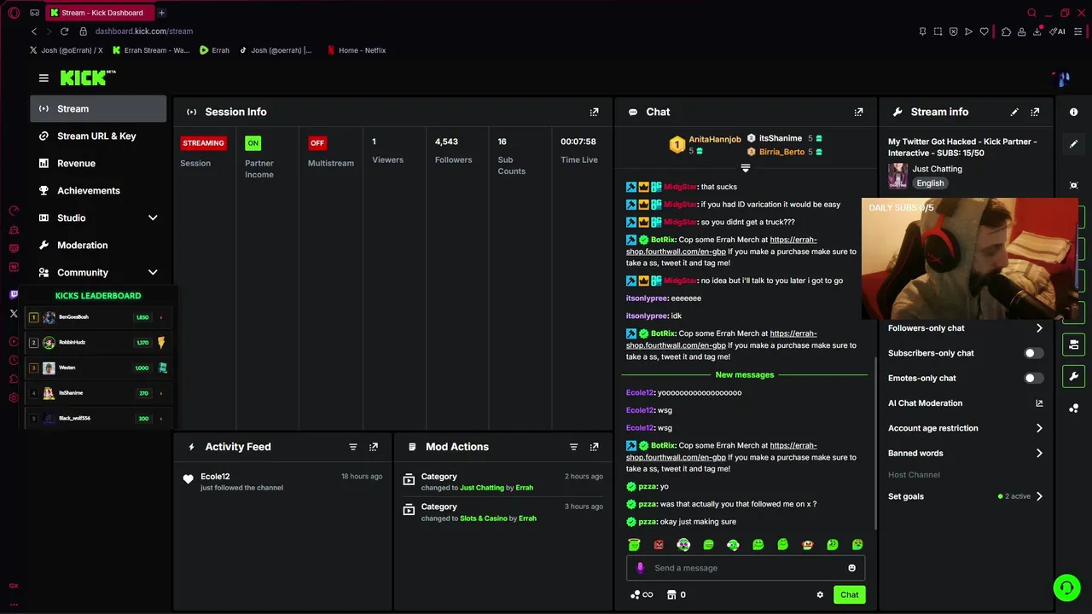Filter the Mod Actions list
This screenshot has width=1092, height=614.
pyautogui.click(x=573, y=447)
